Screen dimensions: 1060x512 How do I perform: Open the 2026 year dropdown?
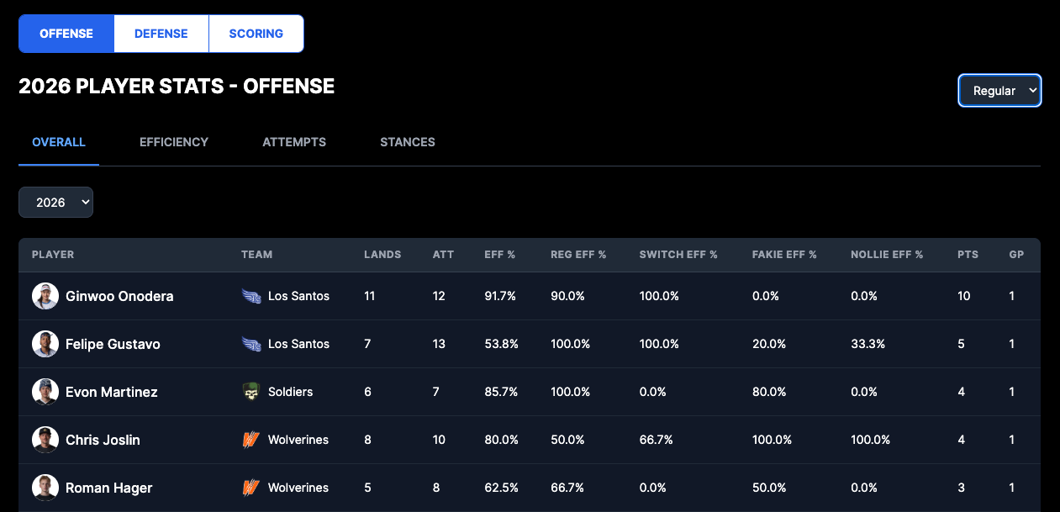click(x=55, y=203)
